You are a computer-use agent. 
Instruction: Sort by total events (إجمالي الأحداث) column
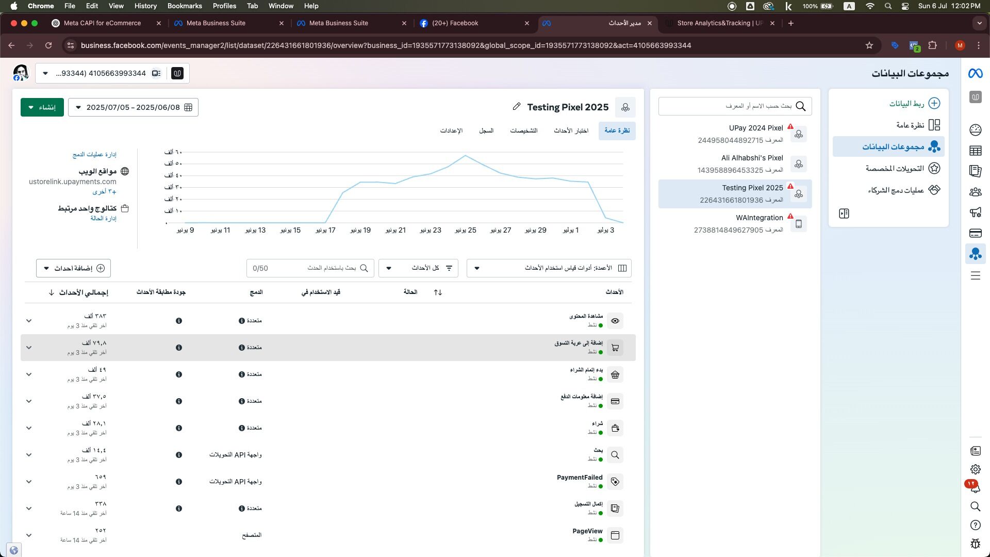point(82,292)
